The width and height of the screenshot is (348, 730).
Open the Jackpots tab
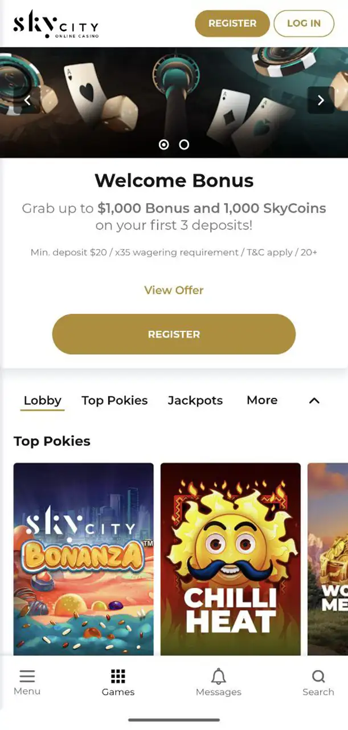click(x=195, y=400)
